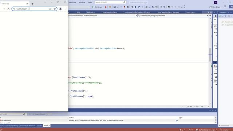Open the Immediate Window tab
The height and width of the screenshot is (131, 233).
coord(28,126)
